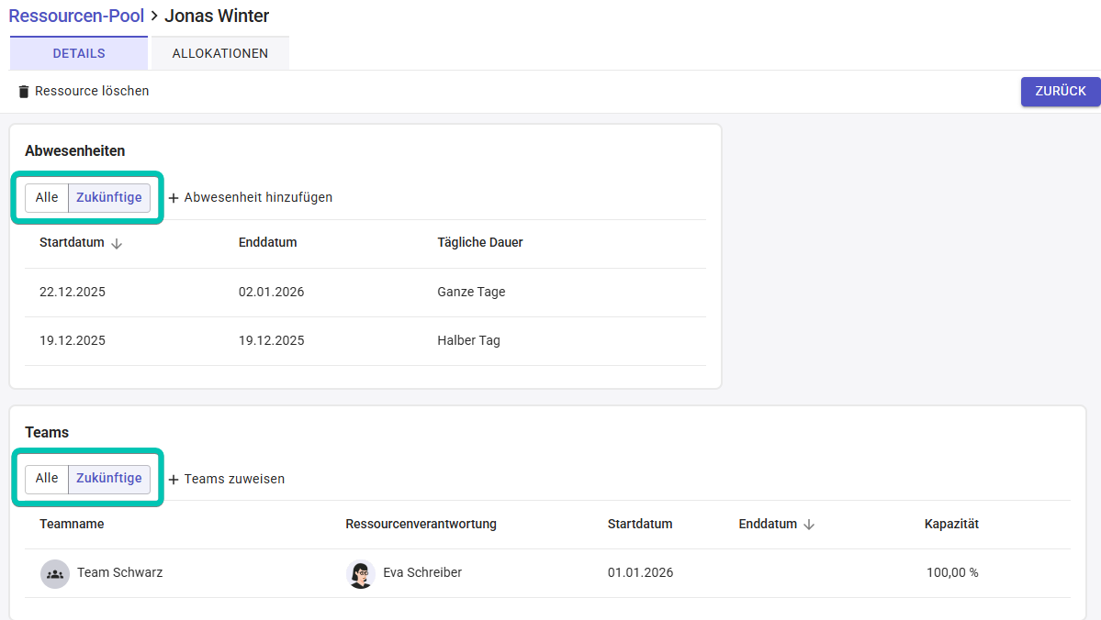
Task: Sort teams by Teamname column header
Action: click(x=72, y=525)
